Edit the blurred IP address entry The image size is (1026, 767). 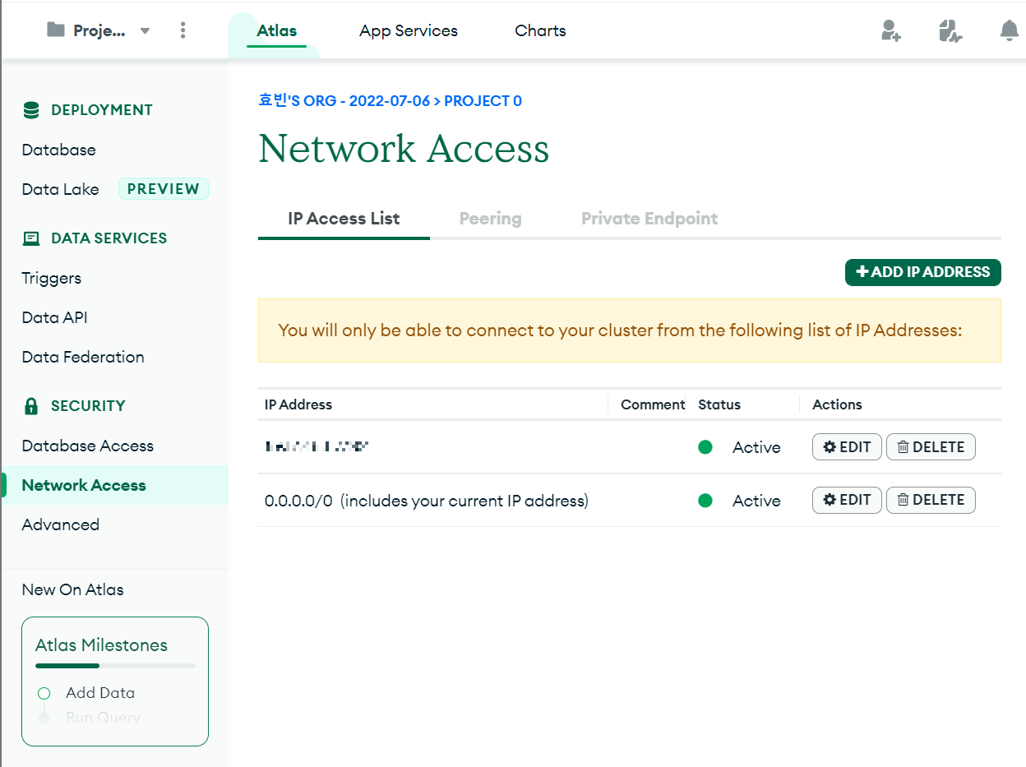[847, 447]
